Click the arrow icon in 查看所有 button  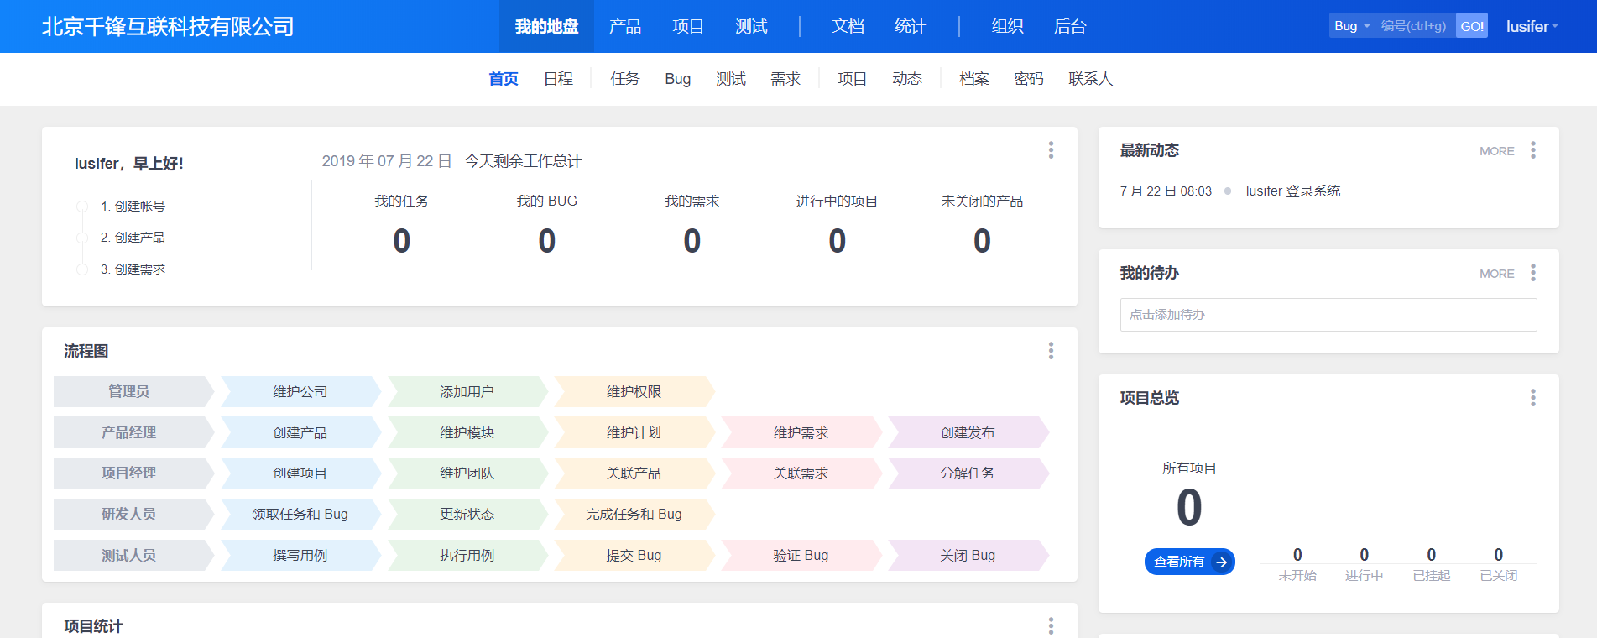coord(1221,562)
